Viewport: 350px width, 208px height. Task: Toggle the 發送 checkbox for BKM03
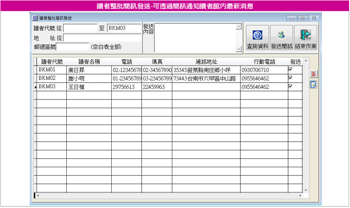click(x=290, y=86)
